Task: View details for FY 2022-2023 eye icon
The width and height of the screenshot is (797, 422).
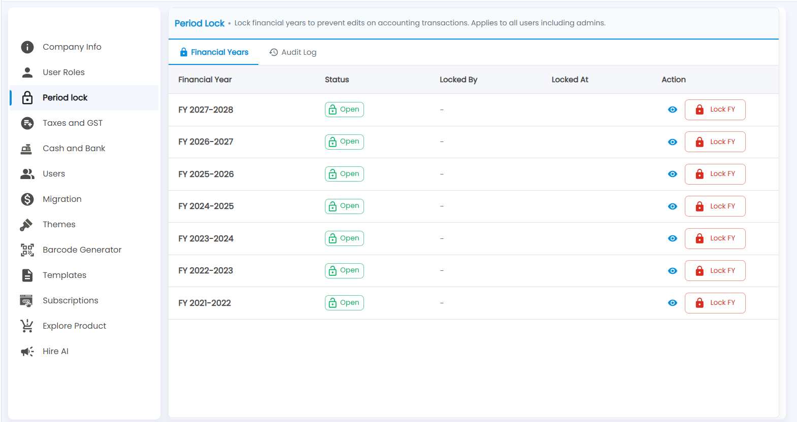Action: click(673, 271)
